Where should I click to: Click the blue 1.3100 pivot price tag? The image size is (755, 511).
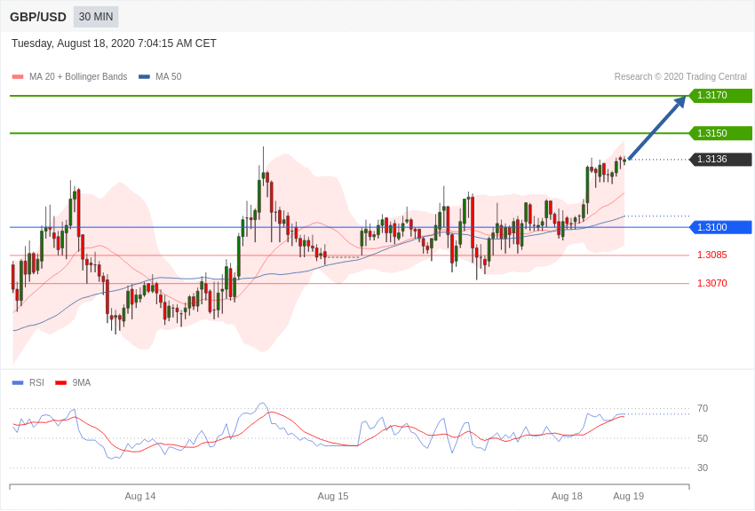pos(721,227)
